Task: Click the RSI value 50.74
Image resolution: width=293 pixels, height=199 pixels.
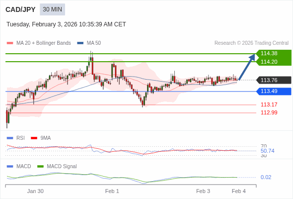Action: (x=267, y=151)
